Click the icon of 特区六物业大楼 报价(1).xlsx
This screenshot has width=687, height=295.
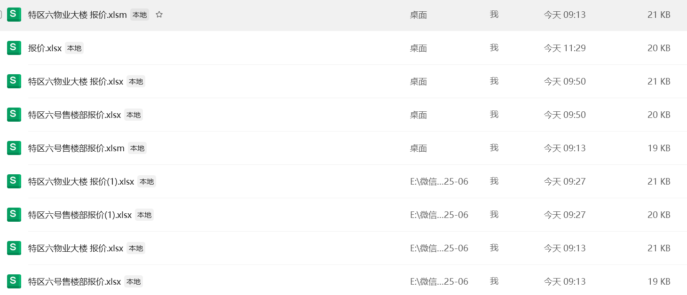[14, 181]
